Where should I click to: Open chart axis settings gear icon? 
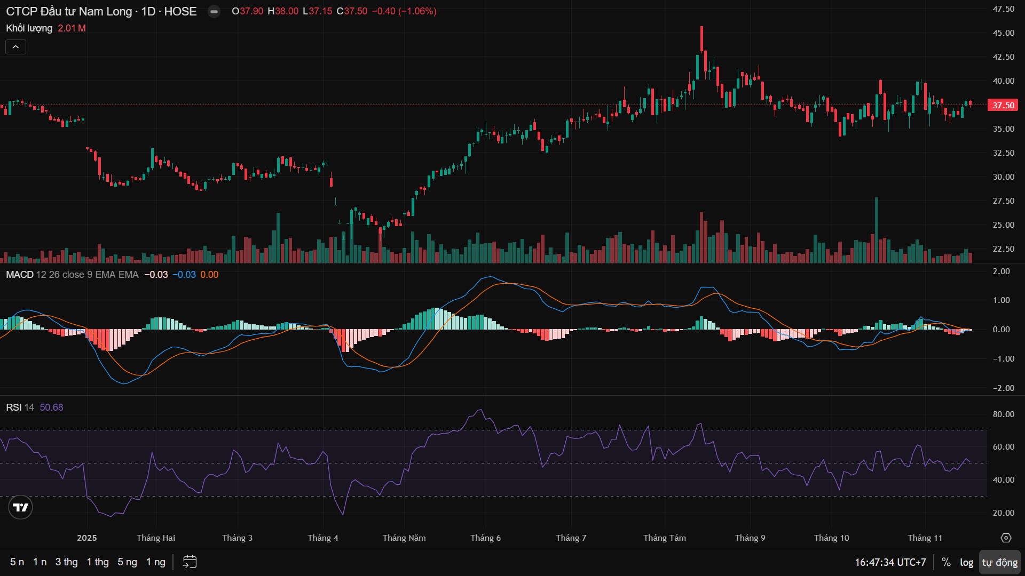(x=1006, y=538)
